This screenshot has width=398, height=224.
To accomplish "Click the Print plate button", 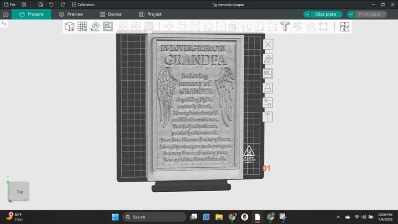I will click(370, 14).
